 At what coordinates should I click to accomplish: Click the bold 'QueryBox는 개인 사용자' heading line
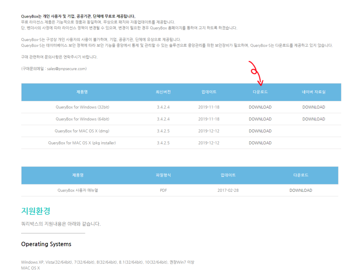(x=78, y=16)
